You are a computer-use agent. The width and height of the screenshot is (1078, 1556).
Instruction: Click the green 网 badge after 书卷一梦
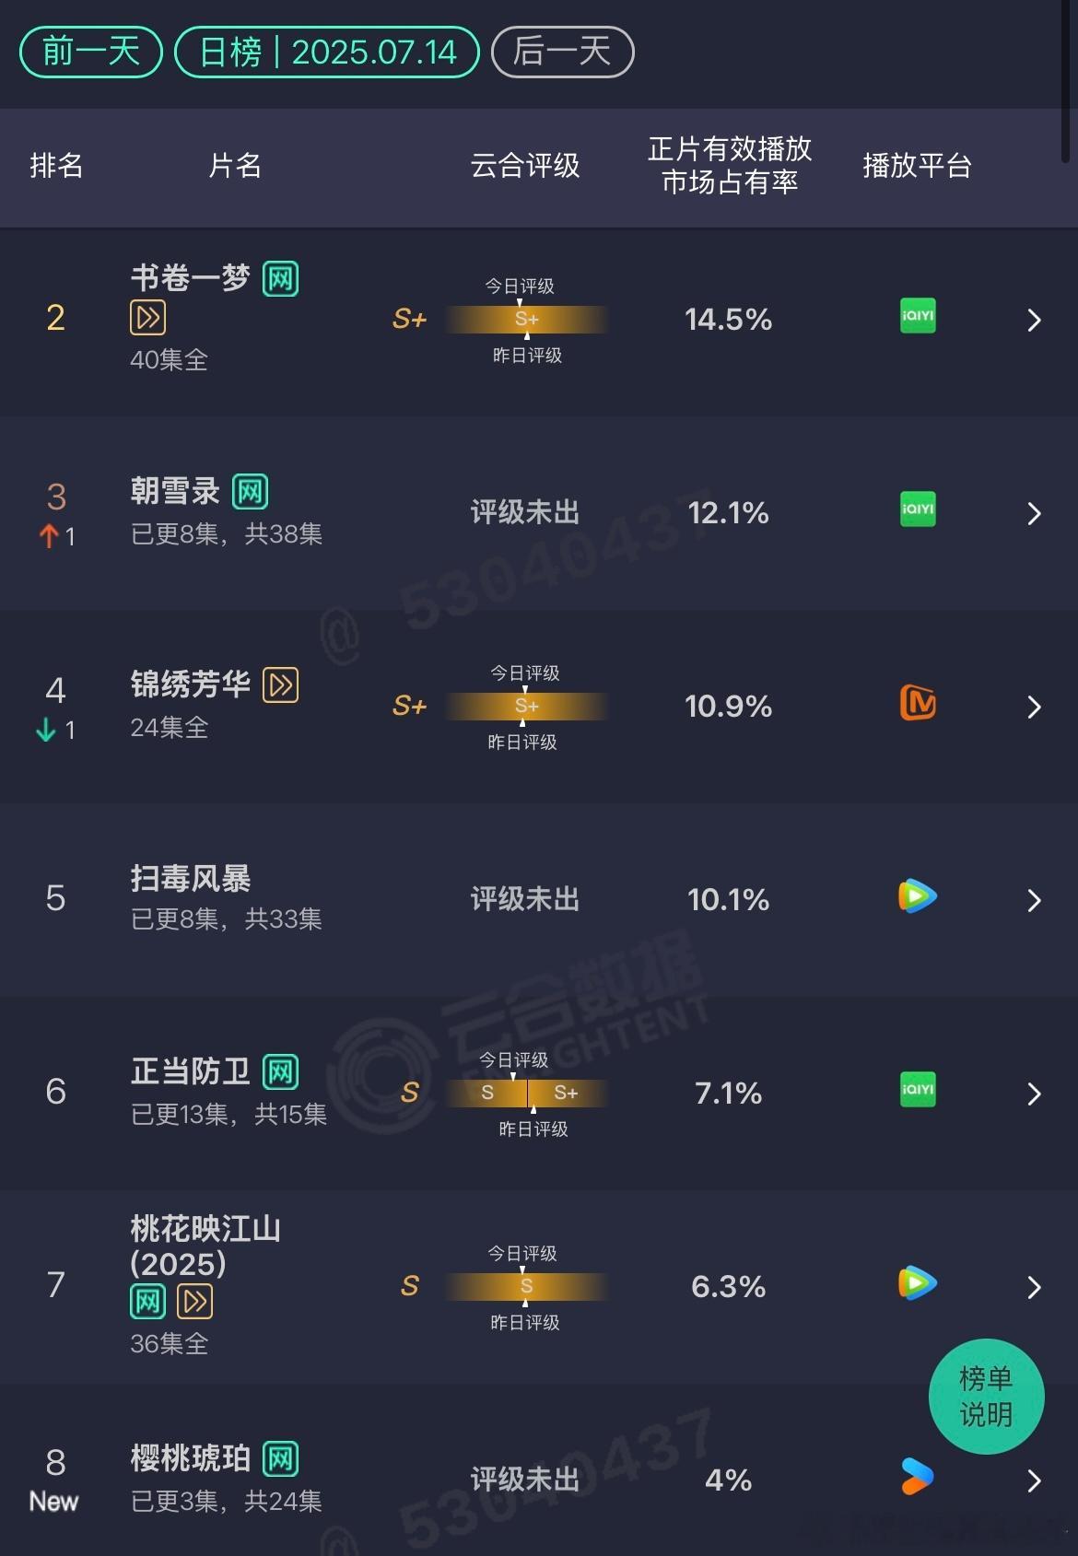[x=280, y=279]
